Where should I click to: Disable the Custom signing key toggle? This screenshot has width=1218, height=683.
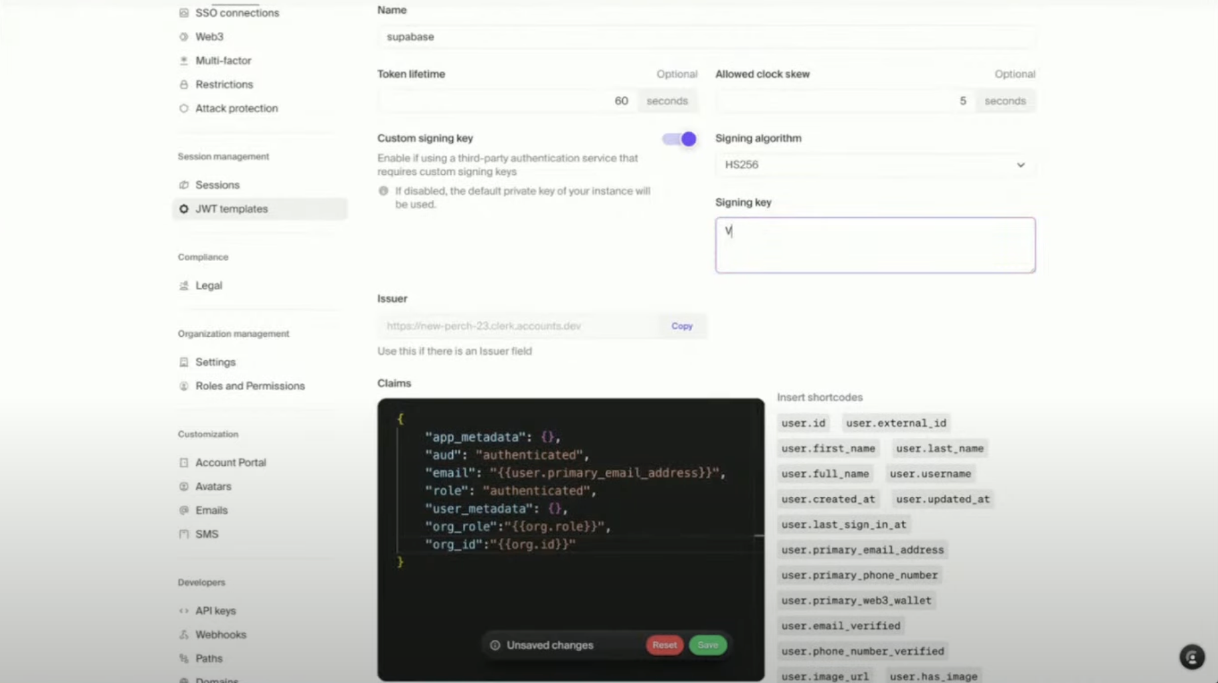pos(679,139)
